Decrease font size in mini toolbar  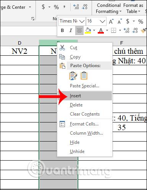coord(120,21)
